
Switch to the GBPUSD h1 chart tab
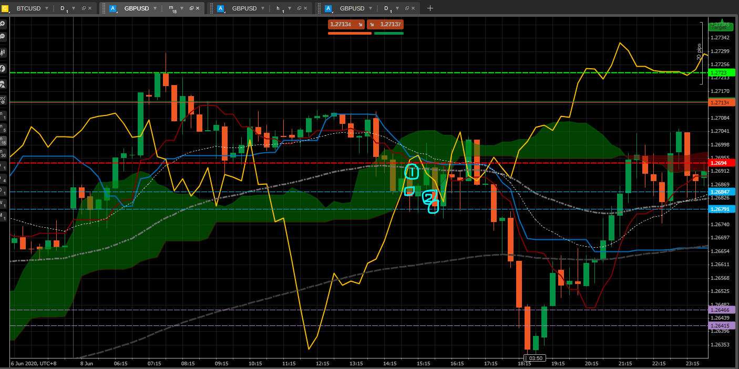244,8
